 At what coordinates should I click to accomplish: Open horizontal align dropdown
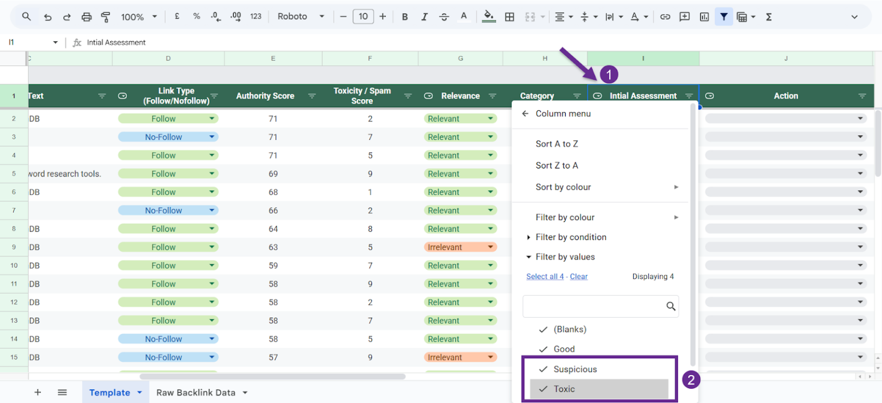pyautogui.click(x=564, y=17)
